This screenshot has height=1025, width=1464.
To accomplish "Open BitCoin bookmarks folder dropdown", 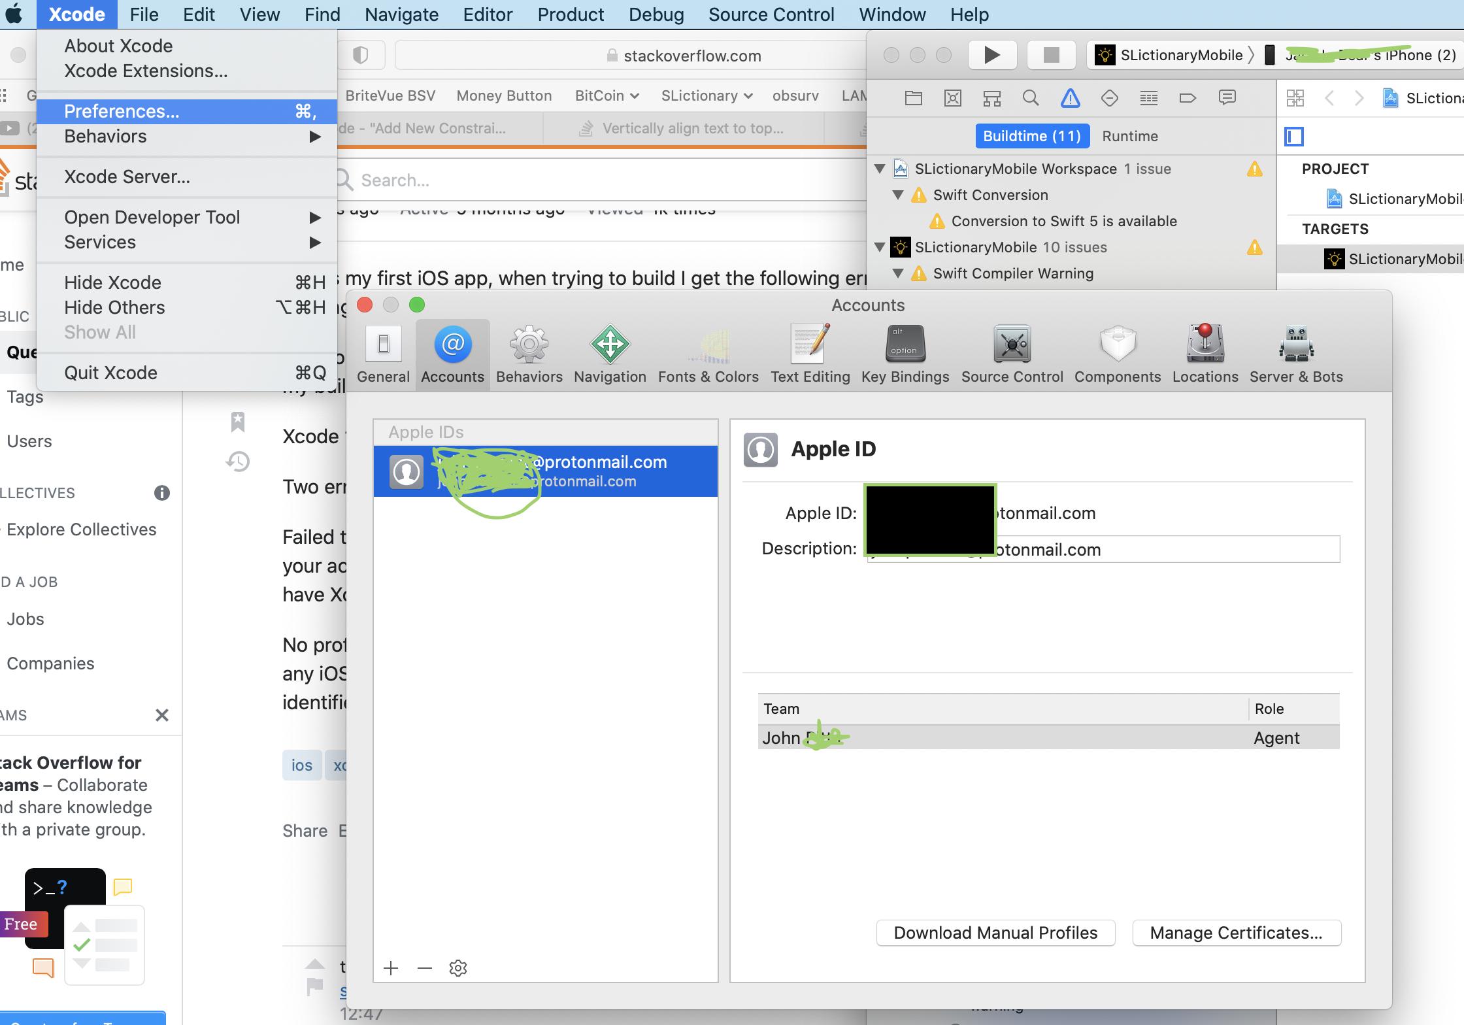I will (607, 95).
